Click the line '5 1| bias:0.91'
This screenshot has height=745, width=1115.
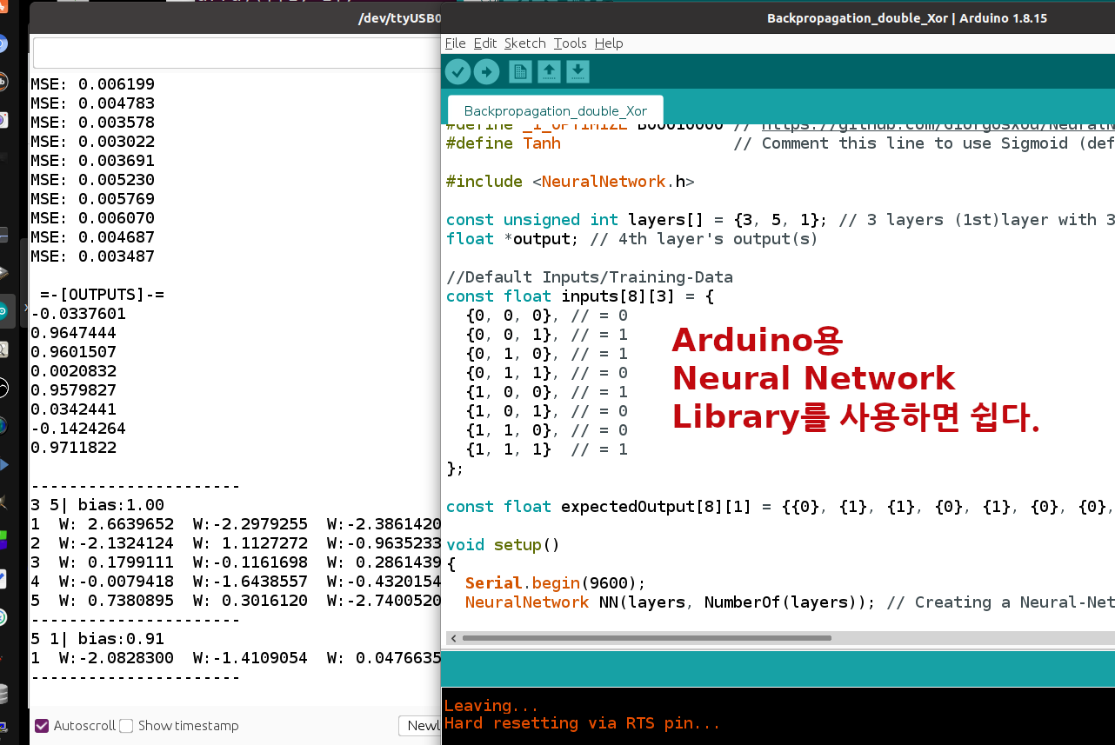point(97,639)
